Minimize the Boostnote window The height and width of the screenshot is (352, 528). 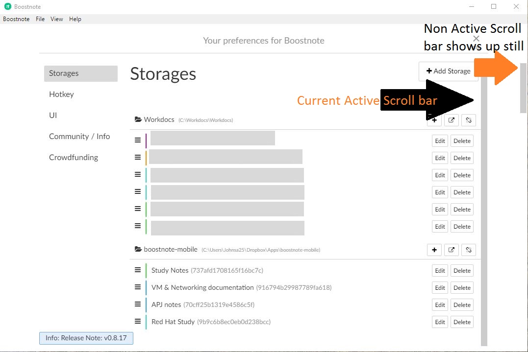point(472,6)
